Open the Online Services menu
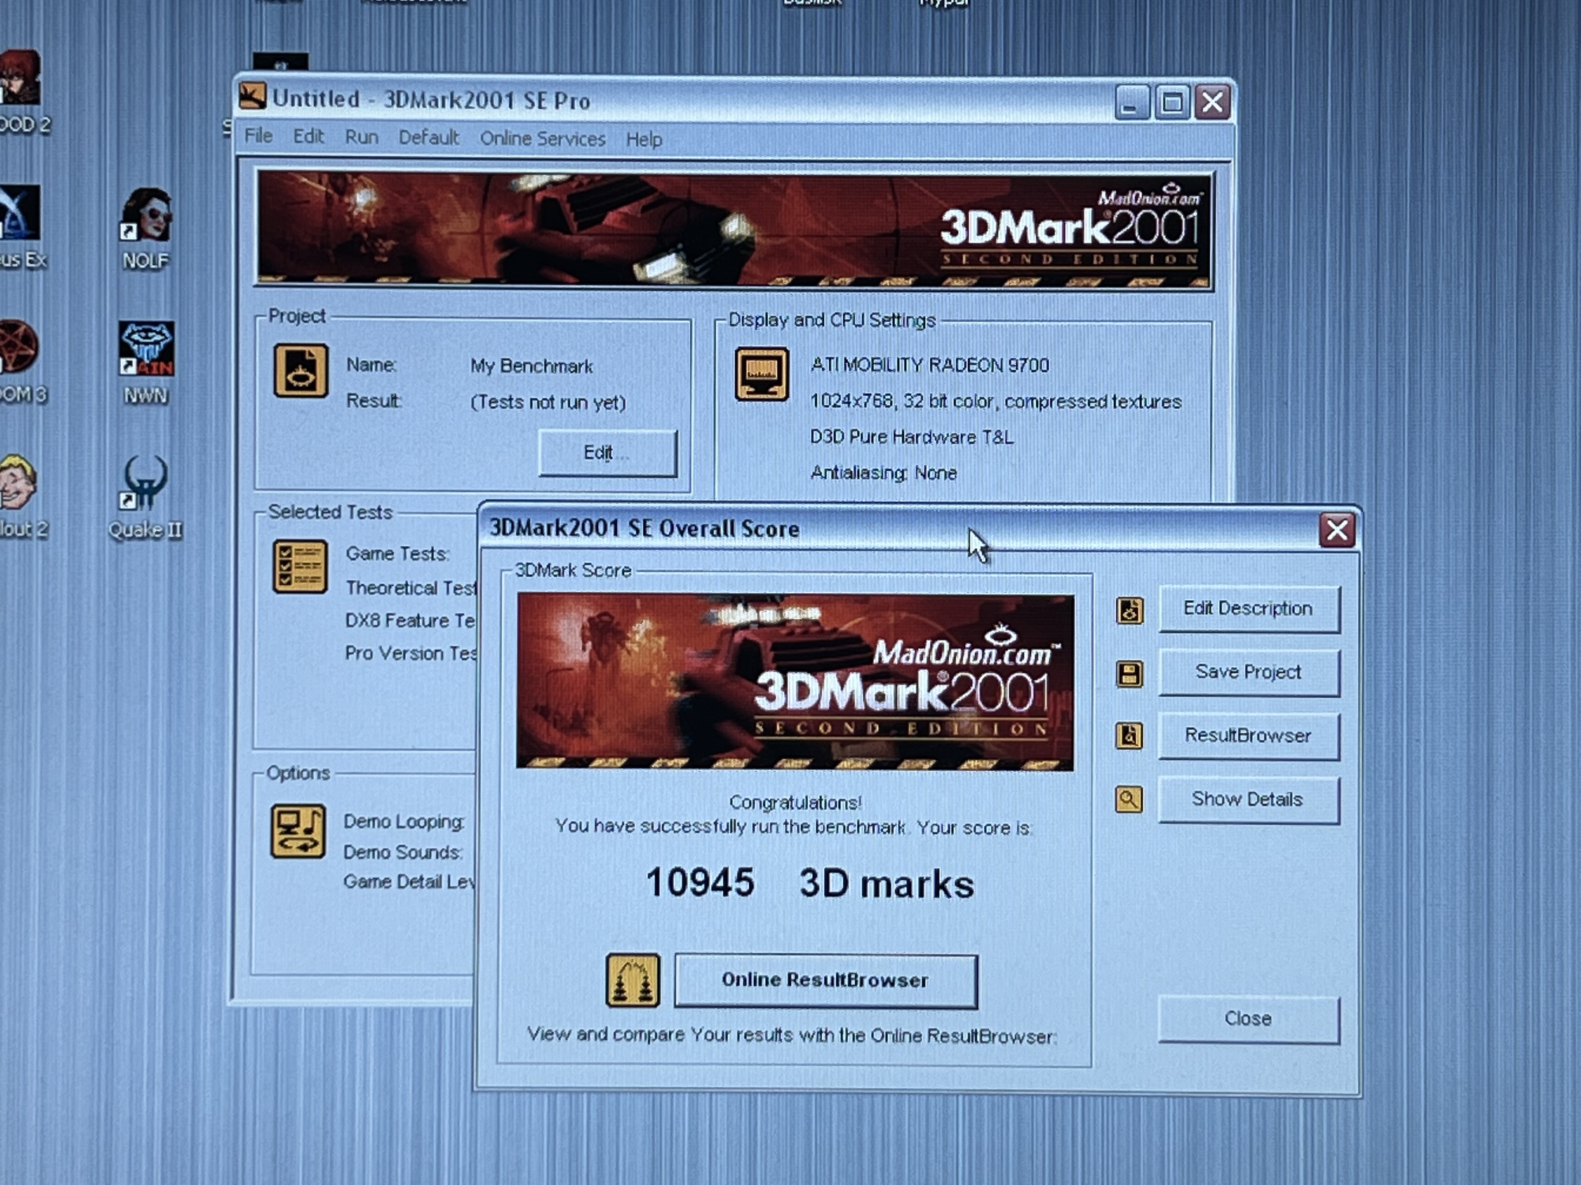Viewport: 1581px width, 1185px height. 542,139
